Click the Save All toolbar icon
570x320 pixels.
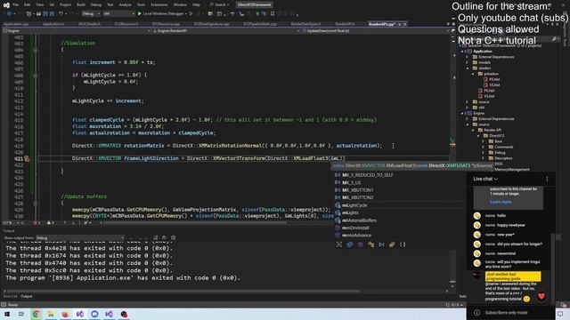(x=52, y=14)
